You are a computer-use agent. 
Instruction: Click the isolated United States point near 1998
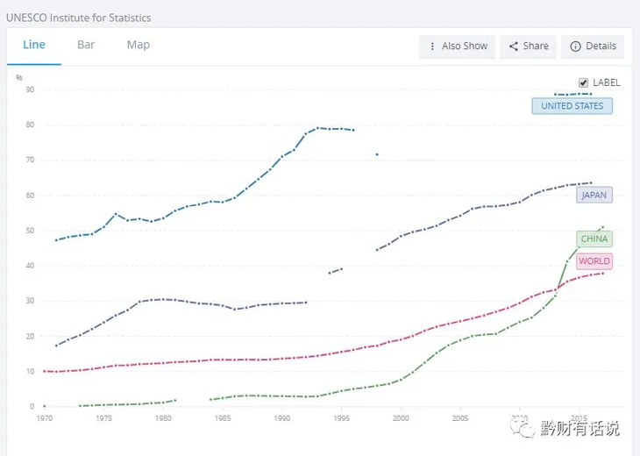pos(377,154)
